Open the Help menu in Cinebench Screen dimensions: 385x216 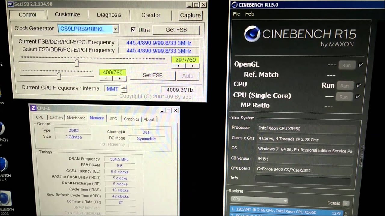point(250,14)
